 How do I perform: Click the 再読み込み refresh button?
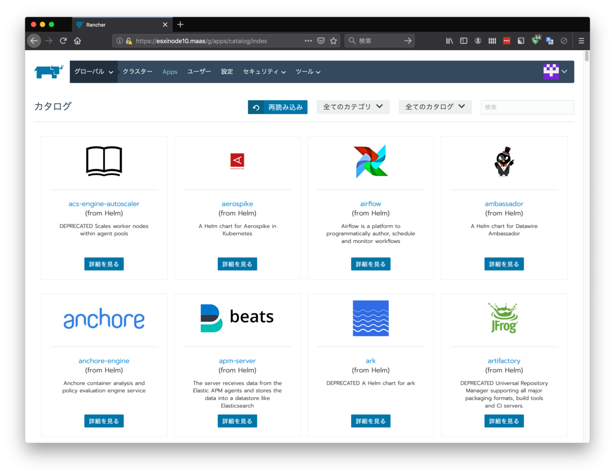pyautogui.click(x=278, y=107)
